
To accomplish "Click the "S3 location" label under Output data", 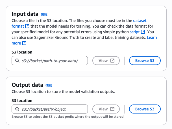I will click(x=22, y=101).
